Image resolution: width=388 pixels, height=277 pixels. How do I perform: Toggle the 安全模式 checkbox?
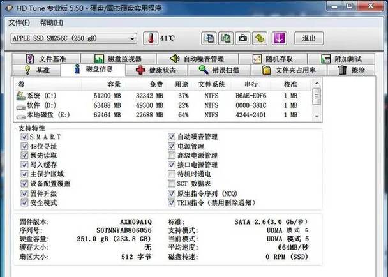click(x=24, y=202)
